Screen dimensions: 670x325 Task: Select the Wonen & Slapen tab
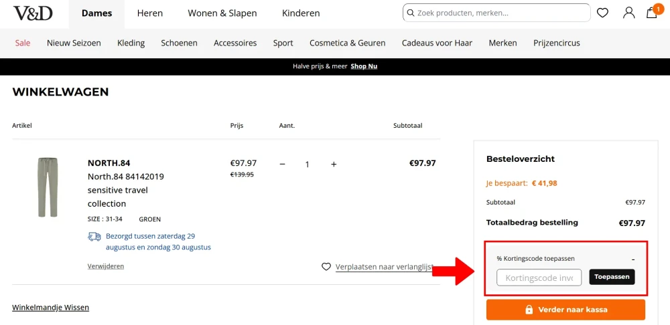tap(222, 13)
